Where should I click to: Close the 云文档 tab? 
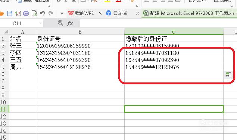tap(137, 13)
